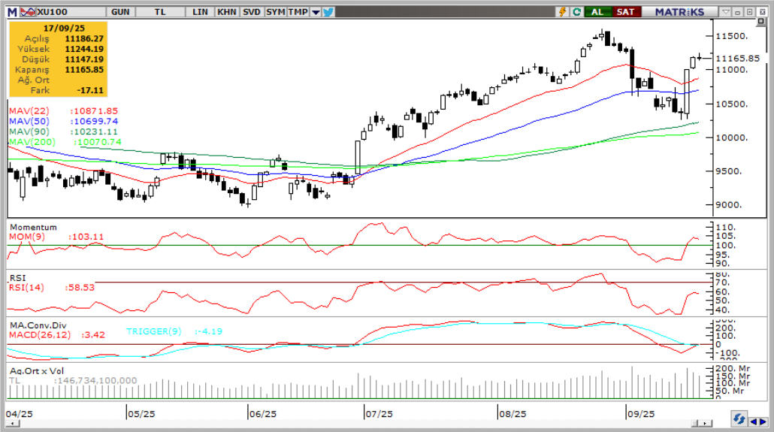This screenshot has height=432, width=774.
Task: Open the TMP template menu
Action: 298,12
